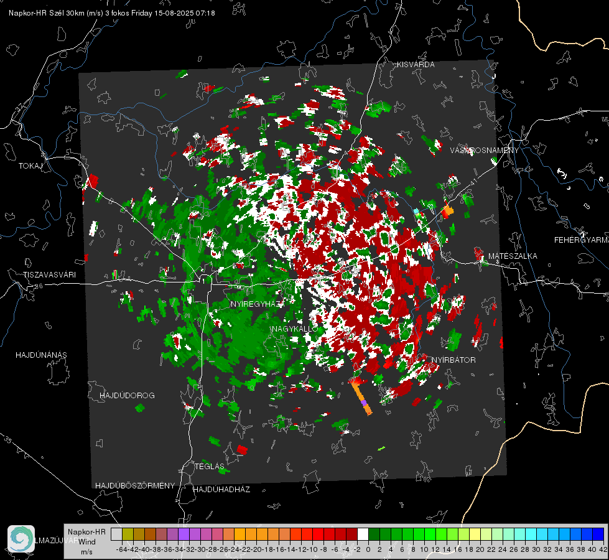The width and height of the screenshot is (609, 560).
Task: Click the HAJDÚDOROG label
Action: point(127,396)
